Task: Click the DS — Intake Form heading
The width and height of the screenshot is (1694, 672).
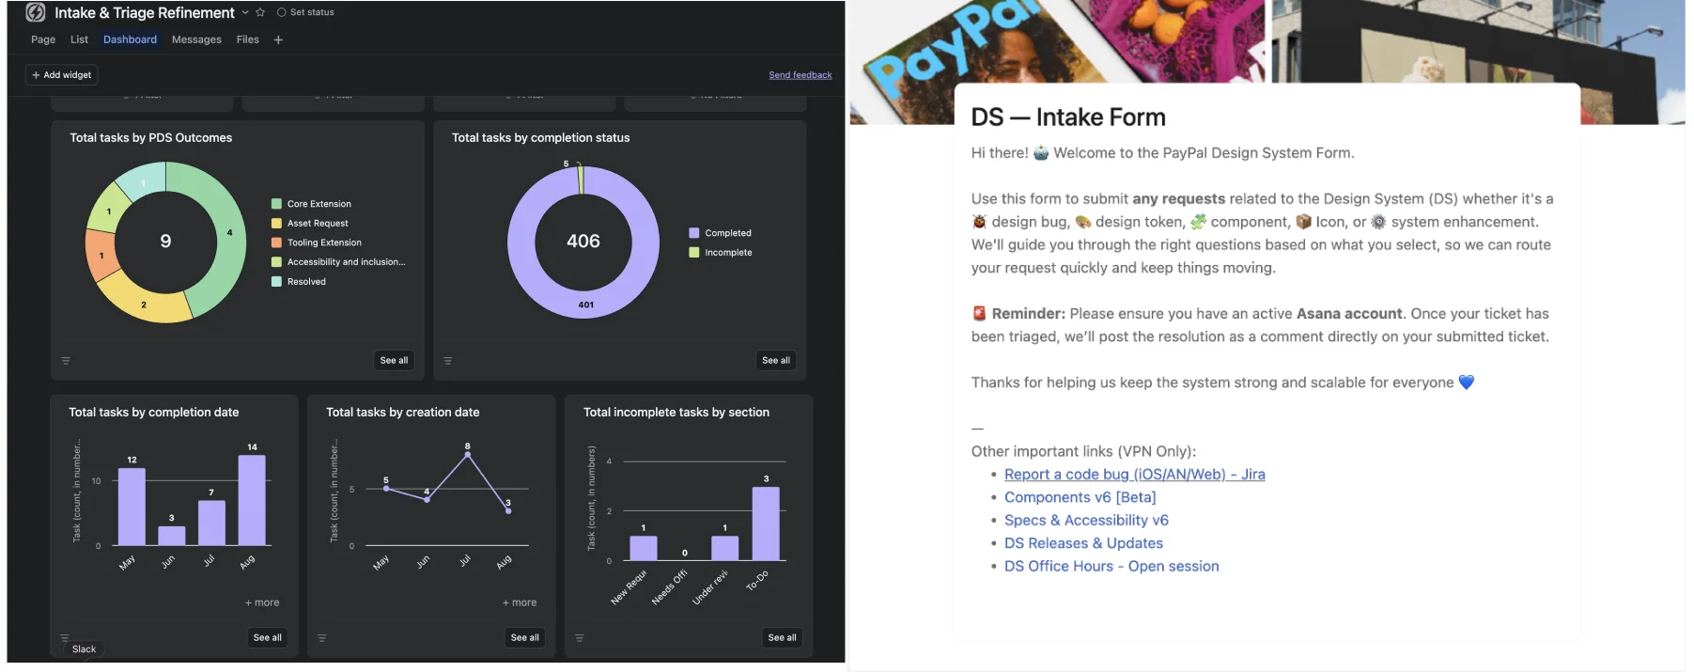Action: click(1068, 117)
